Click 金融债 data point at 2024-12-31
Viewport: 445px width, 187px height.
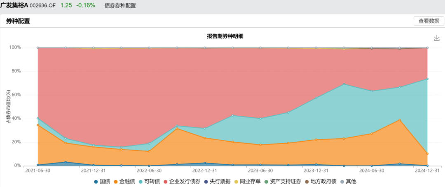(427, 154)
